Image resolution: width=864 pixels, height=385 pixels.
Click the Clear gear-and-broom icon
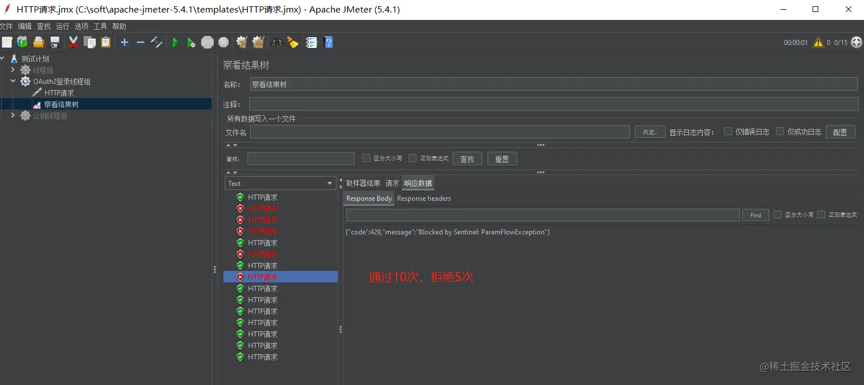click(x=242, y=42)
